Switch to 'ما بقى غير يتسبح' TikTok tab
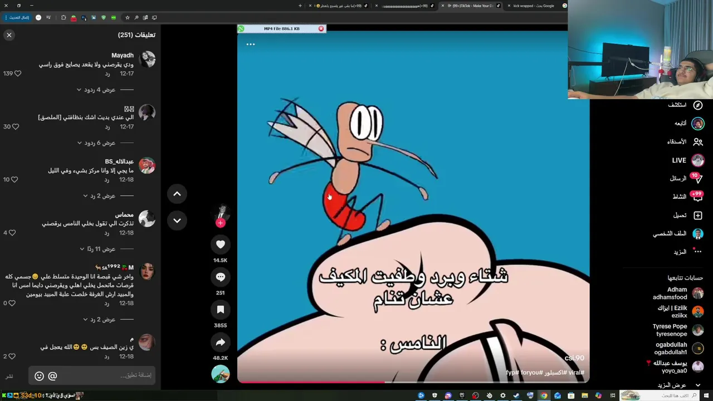The image size is (713, 401). tap(340, 6)
